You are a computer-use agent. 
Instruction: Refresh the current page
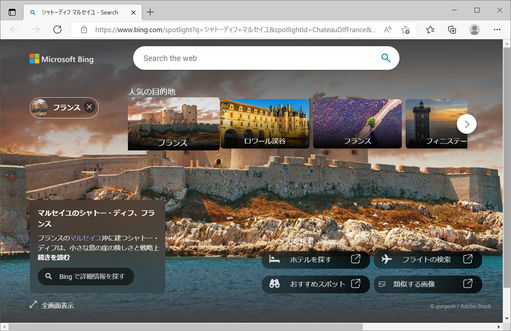[57, 29]
